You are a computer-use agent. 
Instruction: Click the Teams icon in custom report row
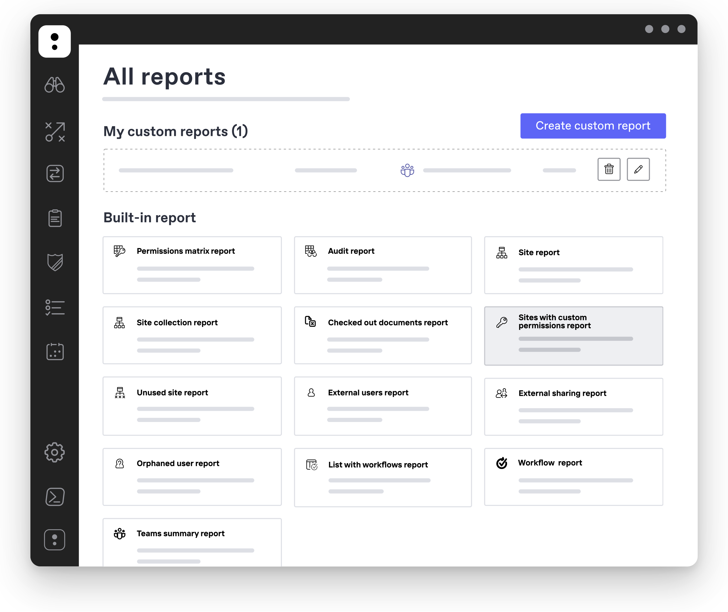(x=407, y=170)
